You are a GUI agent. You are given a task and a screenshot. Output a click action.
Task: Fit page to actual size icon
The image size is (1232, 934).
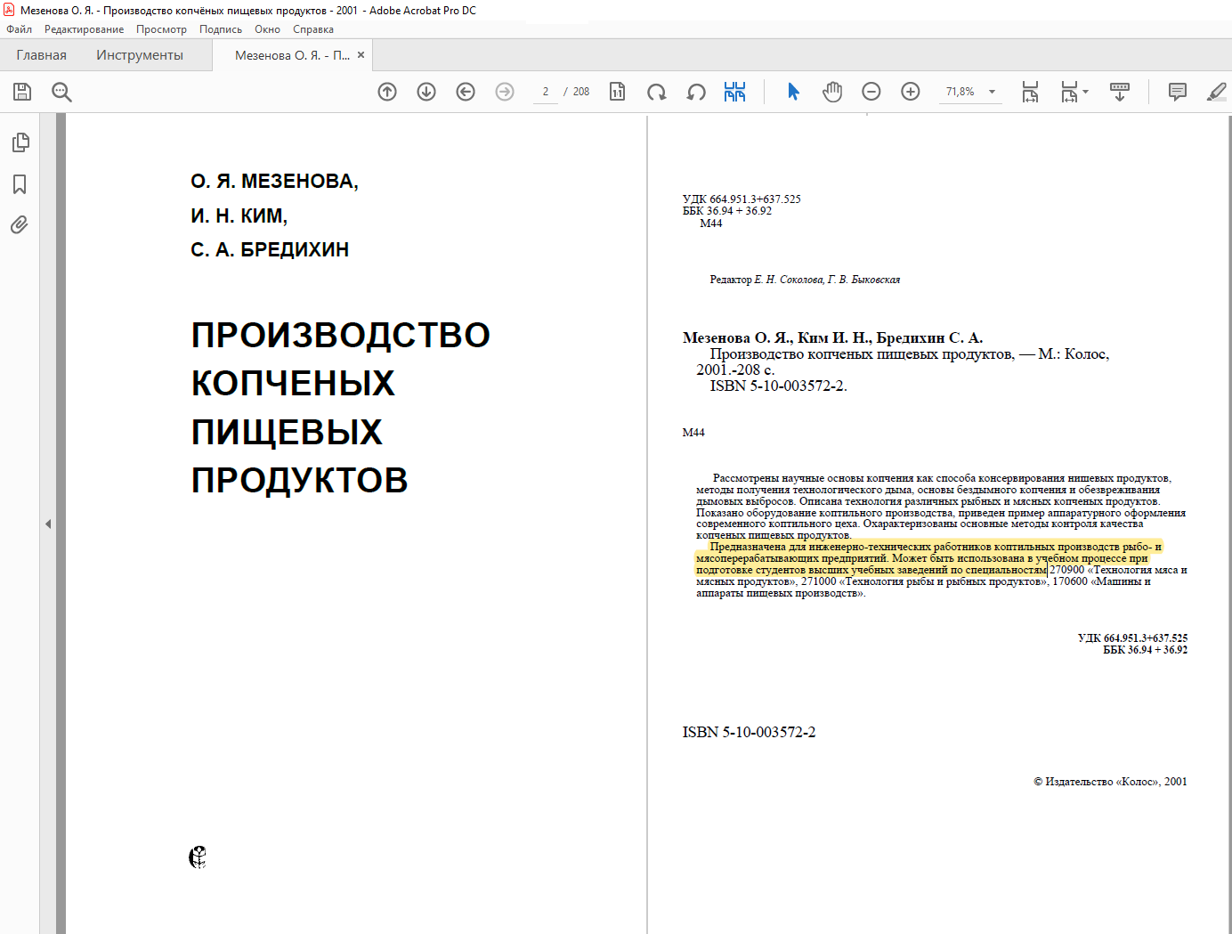coord(617,92)
